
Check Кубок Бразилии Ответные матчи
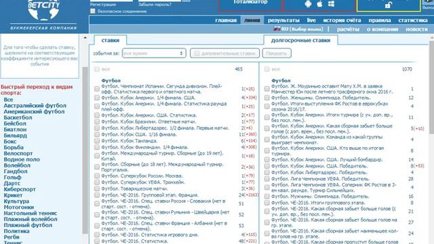(97, 121)
